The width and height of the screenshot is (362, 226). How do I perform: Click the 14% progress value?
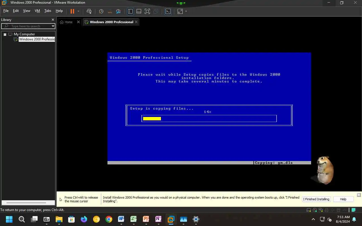click(208, 112)
